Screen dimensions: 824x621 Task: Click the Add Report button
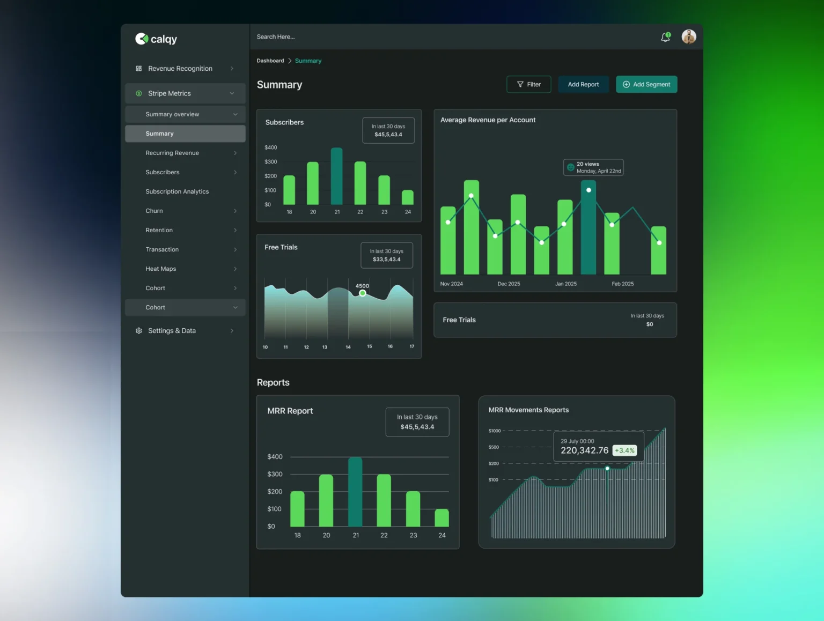coord(583,84)
